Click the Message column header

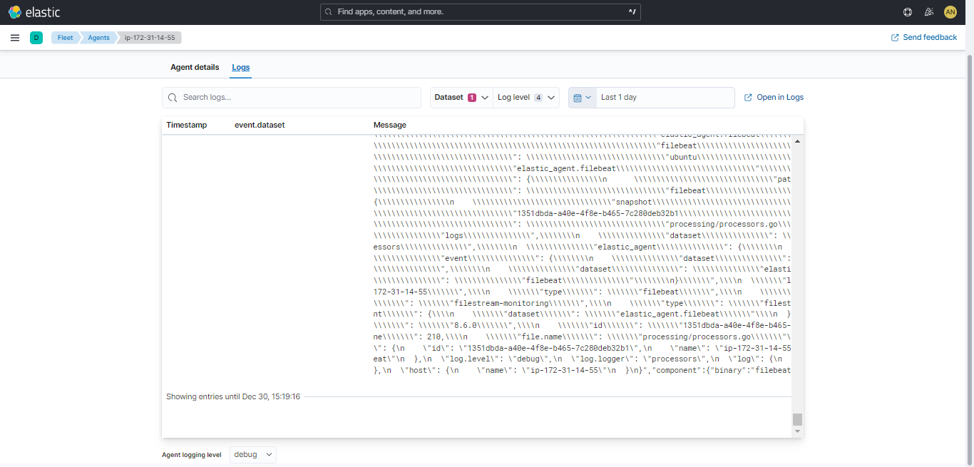click(x=390, y=125)
